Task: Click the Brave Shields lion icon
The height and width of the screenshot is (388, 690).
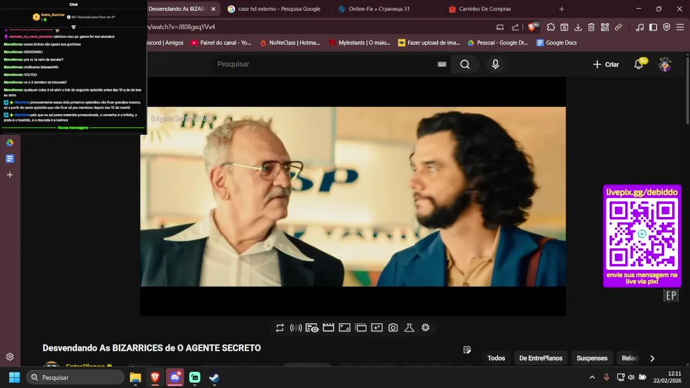Action: (x=532, y=27)
